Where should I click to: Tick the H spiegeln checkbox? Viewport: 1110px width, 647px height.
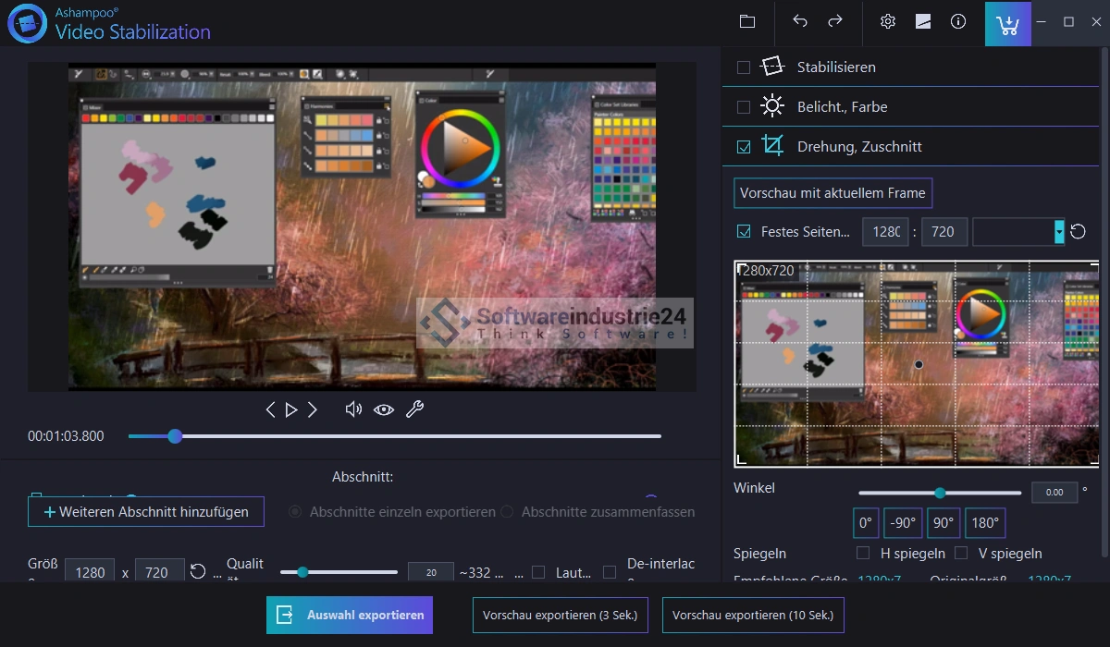(x=863, y=554)
